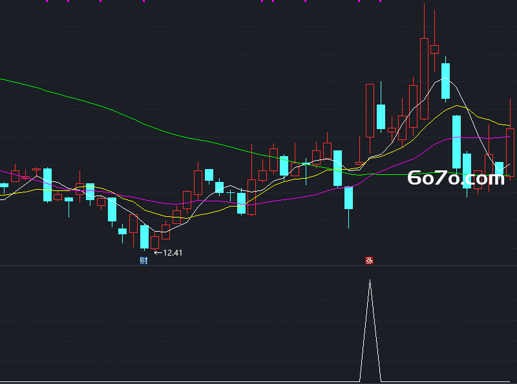Click the tall red candle directly above the 涨 marker
This screenshot has height=384, width=517.
click(x=370, y=110)
